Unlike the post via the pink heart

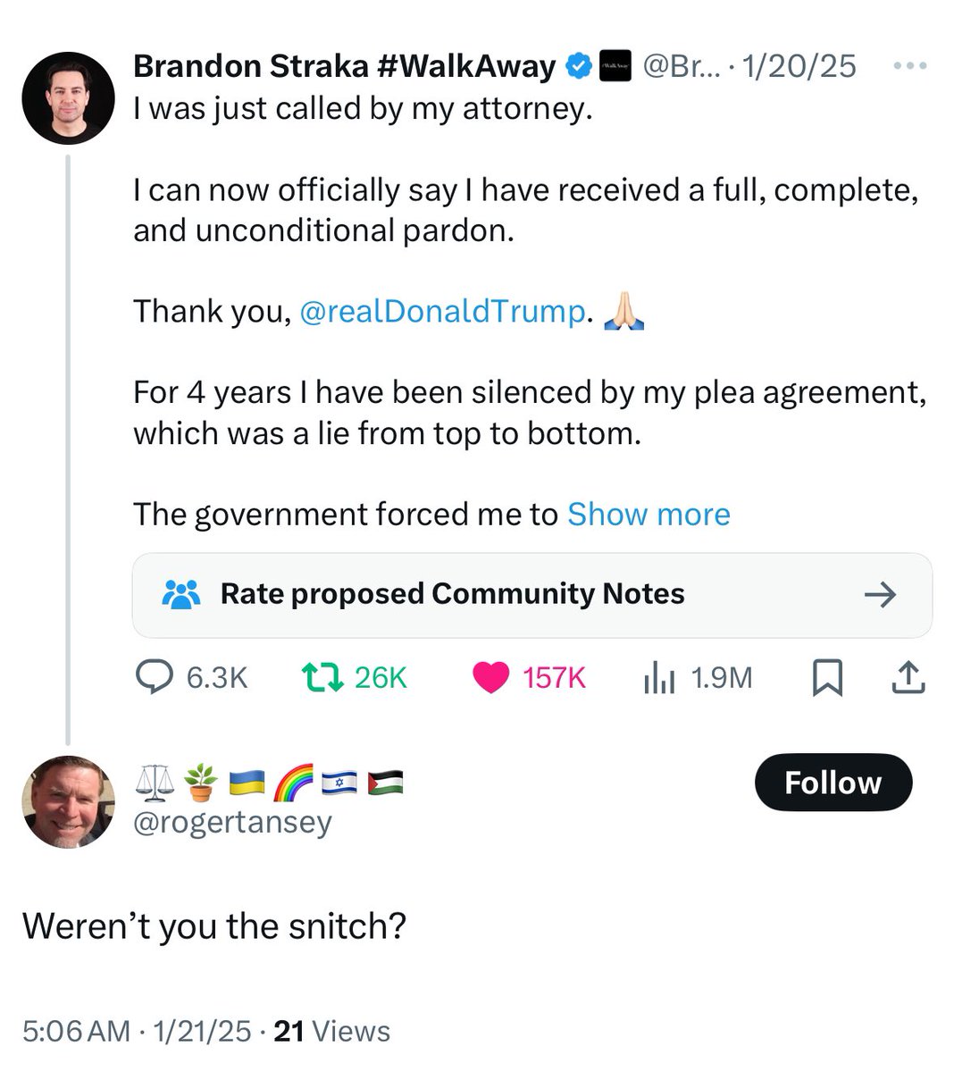[x=490, y=678]
